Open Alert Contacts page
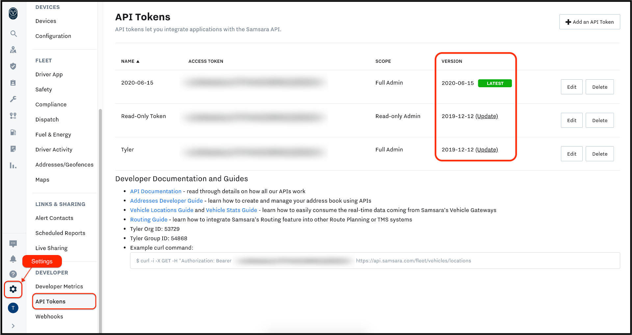The height and width of the screenshot is (335, 632). 54,218
